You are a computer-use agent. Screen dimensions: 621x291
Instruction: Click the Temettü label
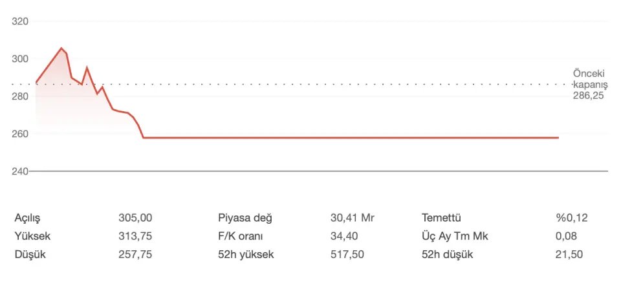coord(441,218)
